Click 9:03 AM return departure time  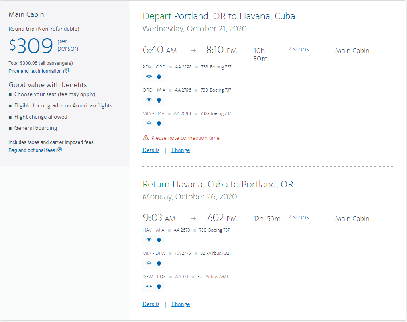pyautogui.click(x=159, y=218)
